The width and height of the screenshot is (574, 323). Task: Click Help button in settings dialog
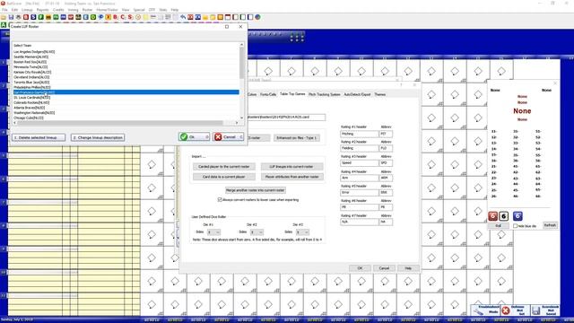point(408,268)
